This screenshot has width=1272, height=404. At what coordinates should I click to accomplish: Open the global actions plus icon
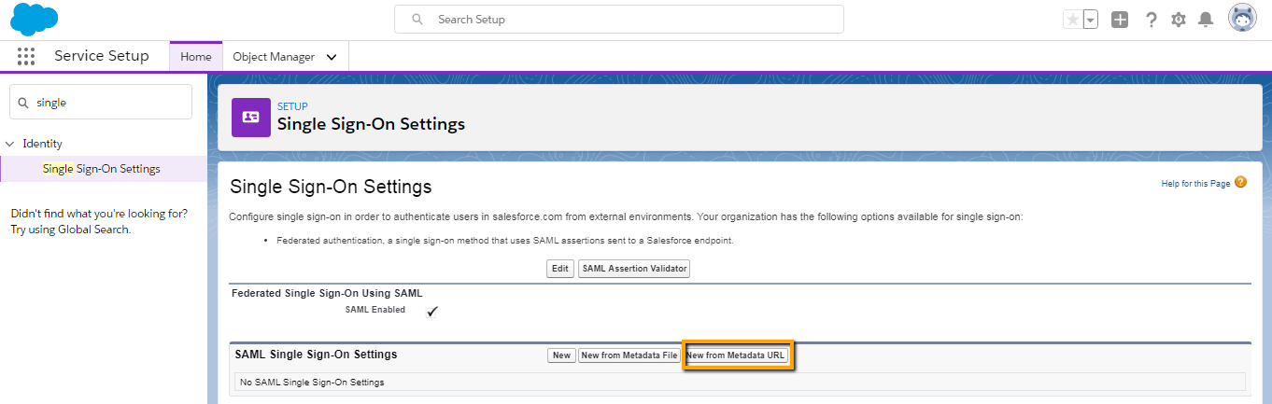pyautogui.click(x=1120, y=20)
